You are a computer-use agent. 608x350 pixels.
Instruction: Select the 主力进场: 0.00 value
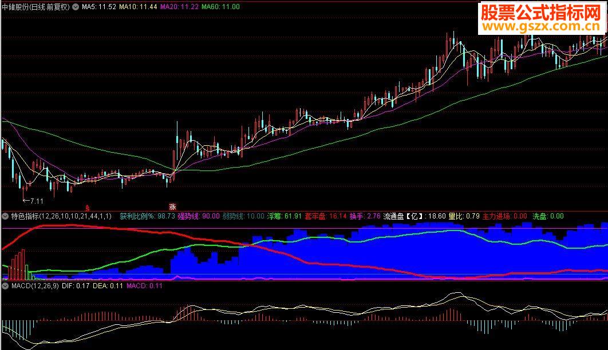(505, 216)
